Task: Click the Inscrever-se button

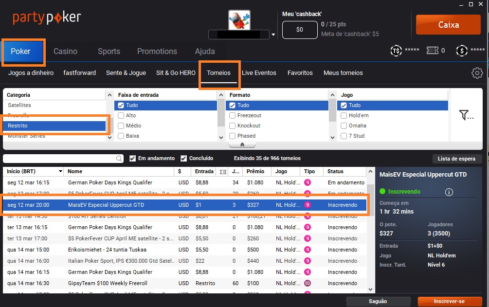Action: [x=450, y=301]
